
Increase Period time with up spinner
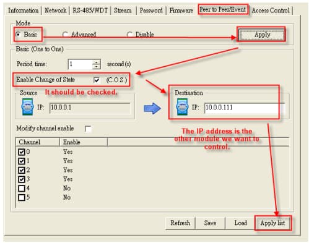point(97,62)
